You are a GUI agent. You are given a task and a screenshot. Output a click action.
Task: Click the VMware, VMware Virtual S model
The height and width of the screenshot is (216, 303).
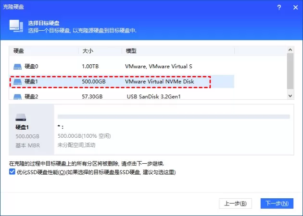point(158,67)
